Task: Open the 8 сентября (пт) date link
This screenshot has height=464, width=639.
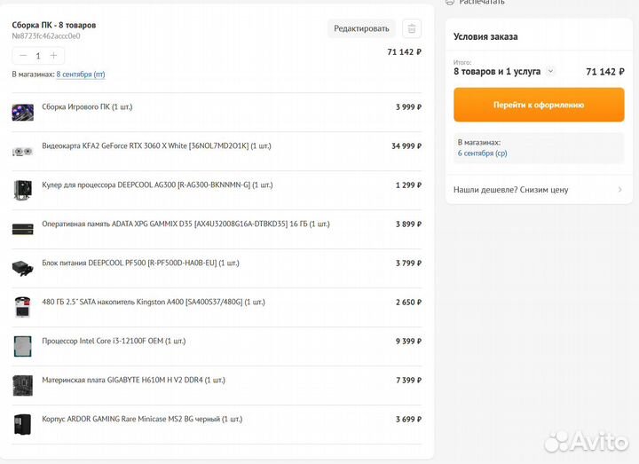Action: coord(81,75)
